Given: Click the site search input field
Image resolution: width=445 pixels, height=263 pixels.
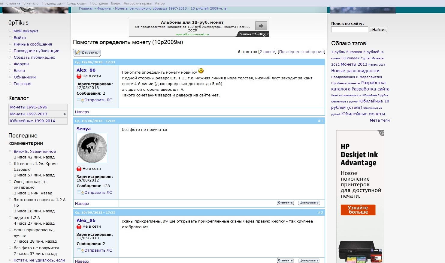Looking at the screenshot, I should [349, 29].
